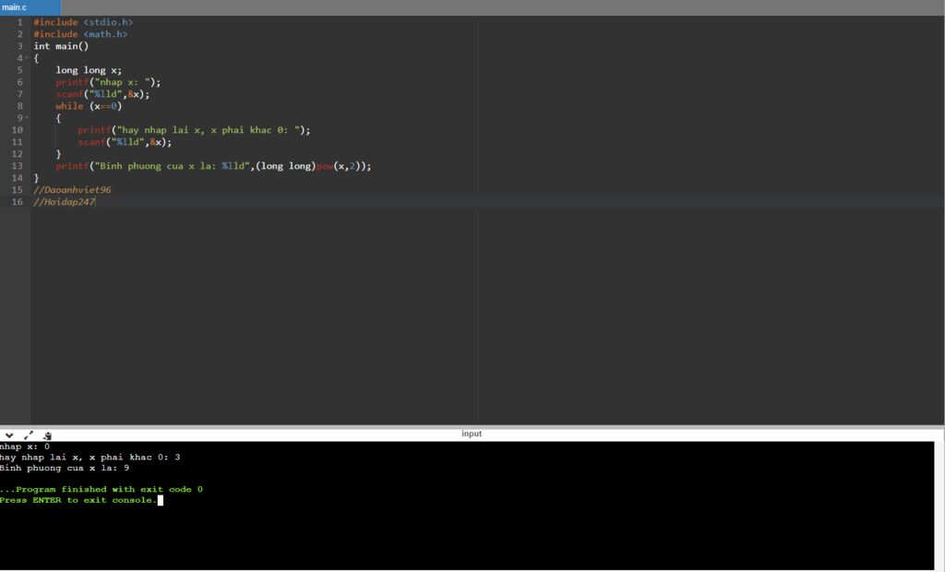This screenshot has width=945, height=572.
Task: Collapse code fold arrow at line 9
Action: pos(27,118)
